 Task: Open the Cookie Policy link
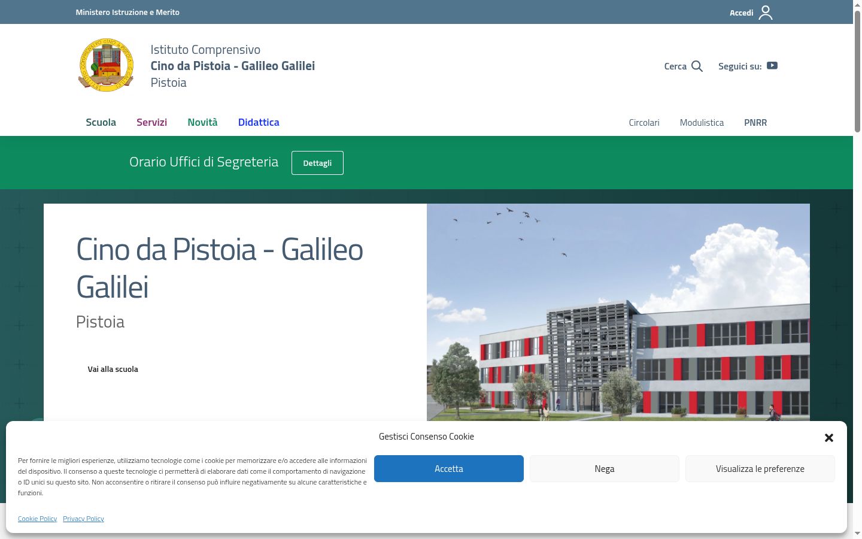tap(37, 519)
